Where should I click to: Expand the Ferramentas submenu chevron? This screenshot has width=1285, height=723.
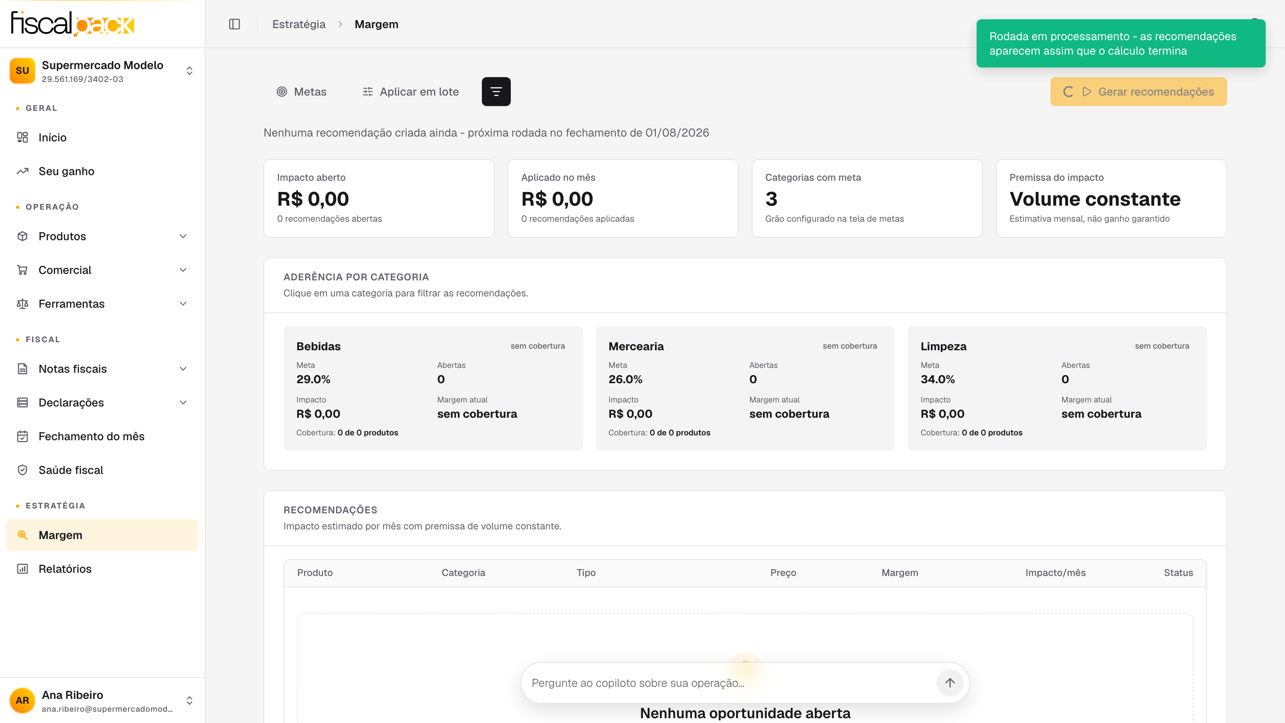(183, 304)
